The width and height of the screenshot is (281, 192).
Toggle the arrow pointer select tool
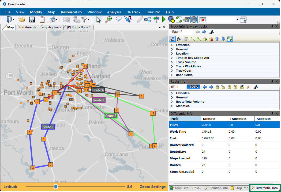coord(98,20)
